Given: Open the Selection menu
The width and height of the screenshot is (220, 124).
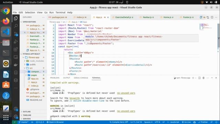Looking at the screenshot, I should click(x=30, y=12).
